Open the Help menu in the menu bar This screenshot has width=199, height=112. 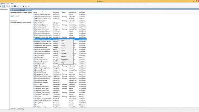pos(12,4)
